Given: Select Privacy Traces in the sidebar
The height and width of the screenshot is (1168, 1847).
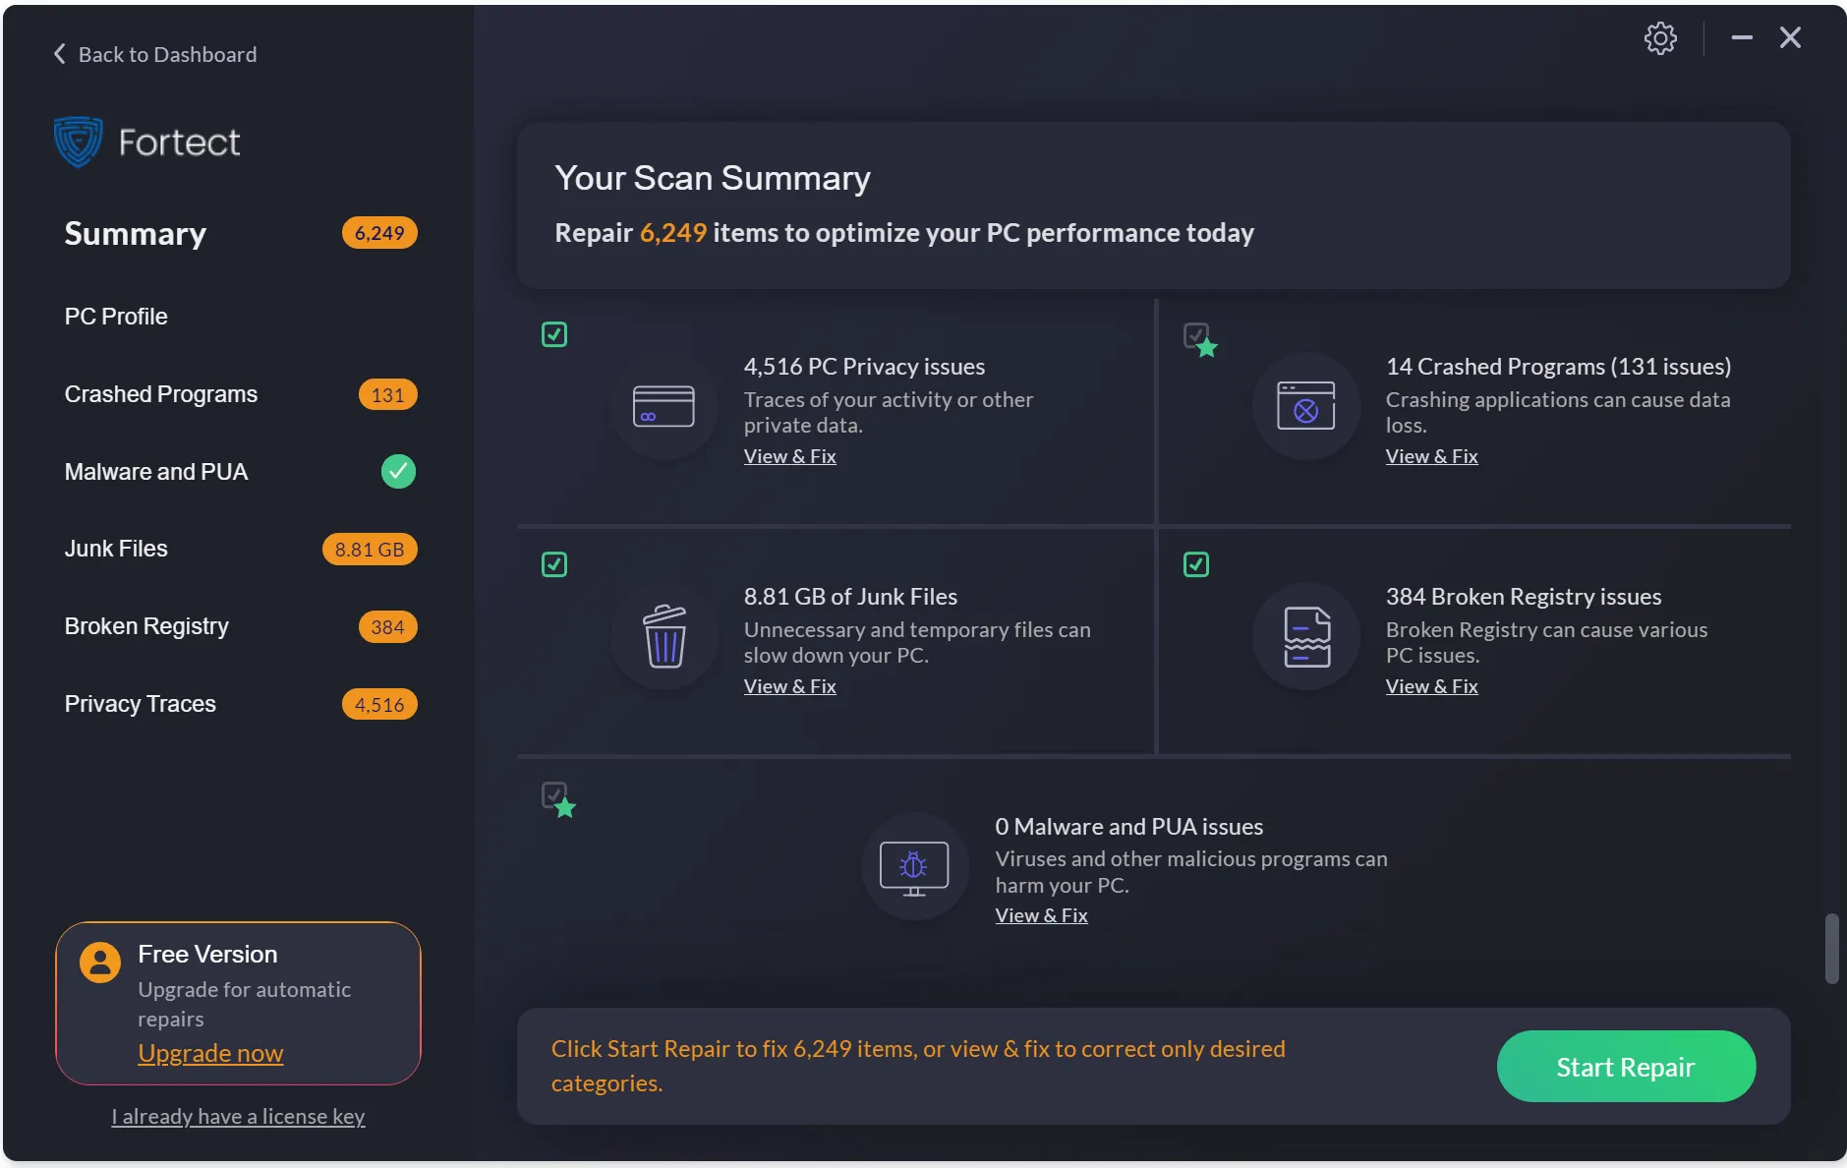Looking at the screenshot, I should (141, 704).
